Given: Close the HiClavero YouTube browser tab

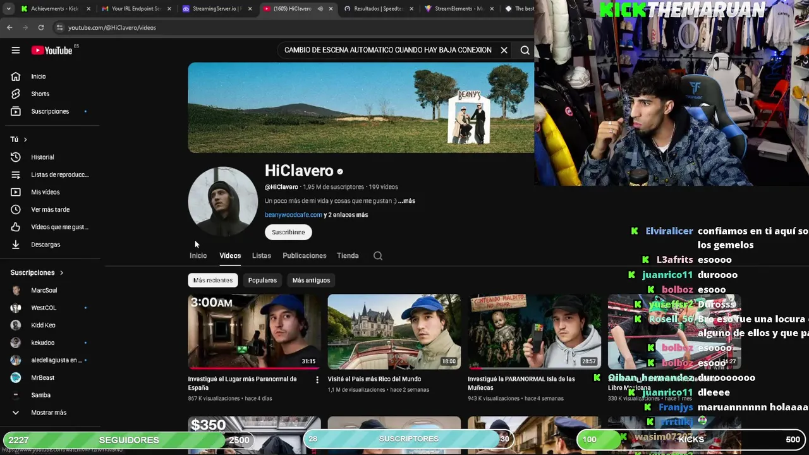Looking at the screenshot, I should point(331,9).
